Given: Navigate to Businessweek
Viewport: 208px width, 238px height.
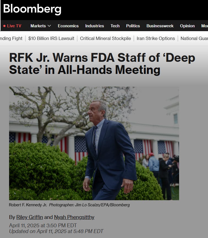Looking at the screenshot, I should 160,26.
